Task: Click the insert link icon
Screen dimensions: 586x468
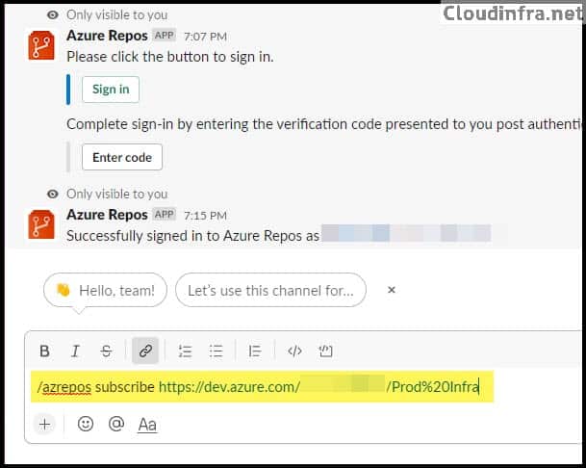Action: (x=145, y=351)
